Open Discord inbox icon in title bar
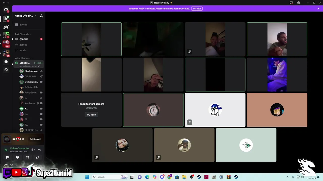323x181 pixels. 291,3
